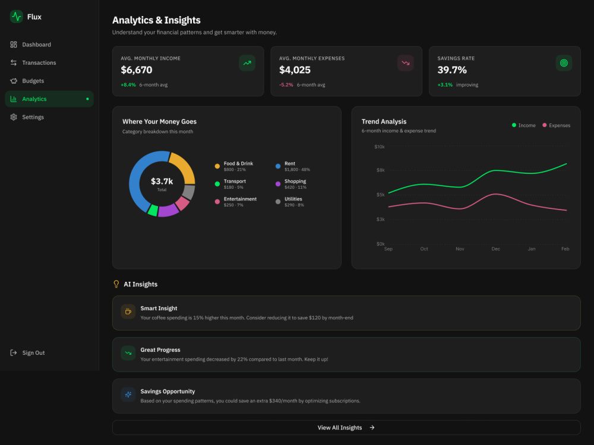Click the upward trend icon on income card

pos(247,63)
